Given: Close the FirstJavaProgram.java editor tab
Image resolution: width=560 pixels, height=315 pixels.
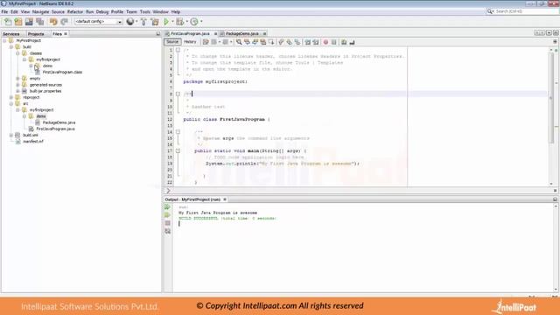Looking at the screenshot, I should click(x=215, y=33).
